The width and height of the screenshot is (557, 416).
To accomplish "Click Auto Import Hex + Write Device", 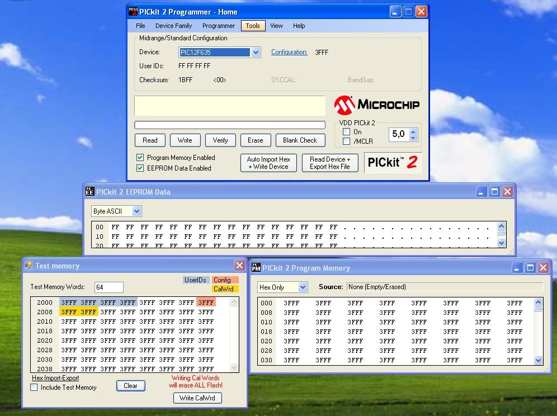I will (x=268, y=163).
